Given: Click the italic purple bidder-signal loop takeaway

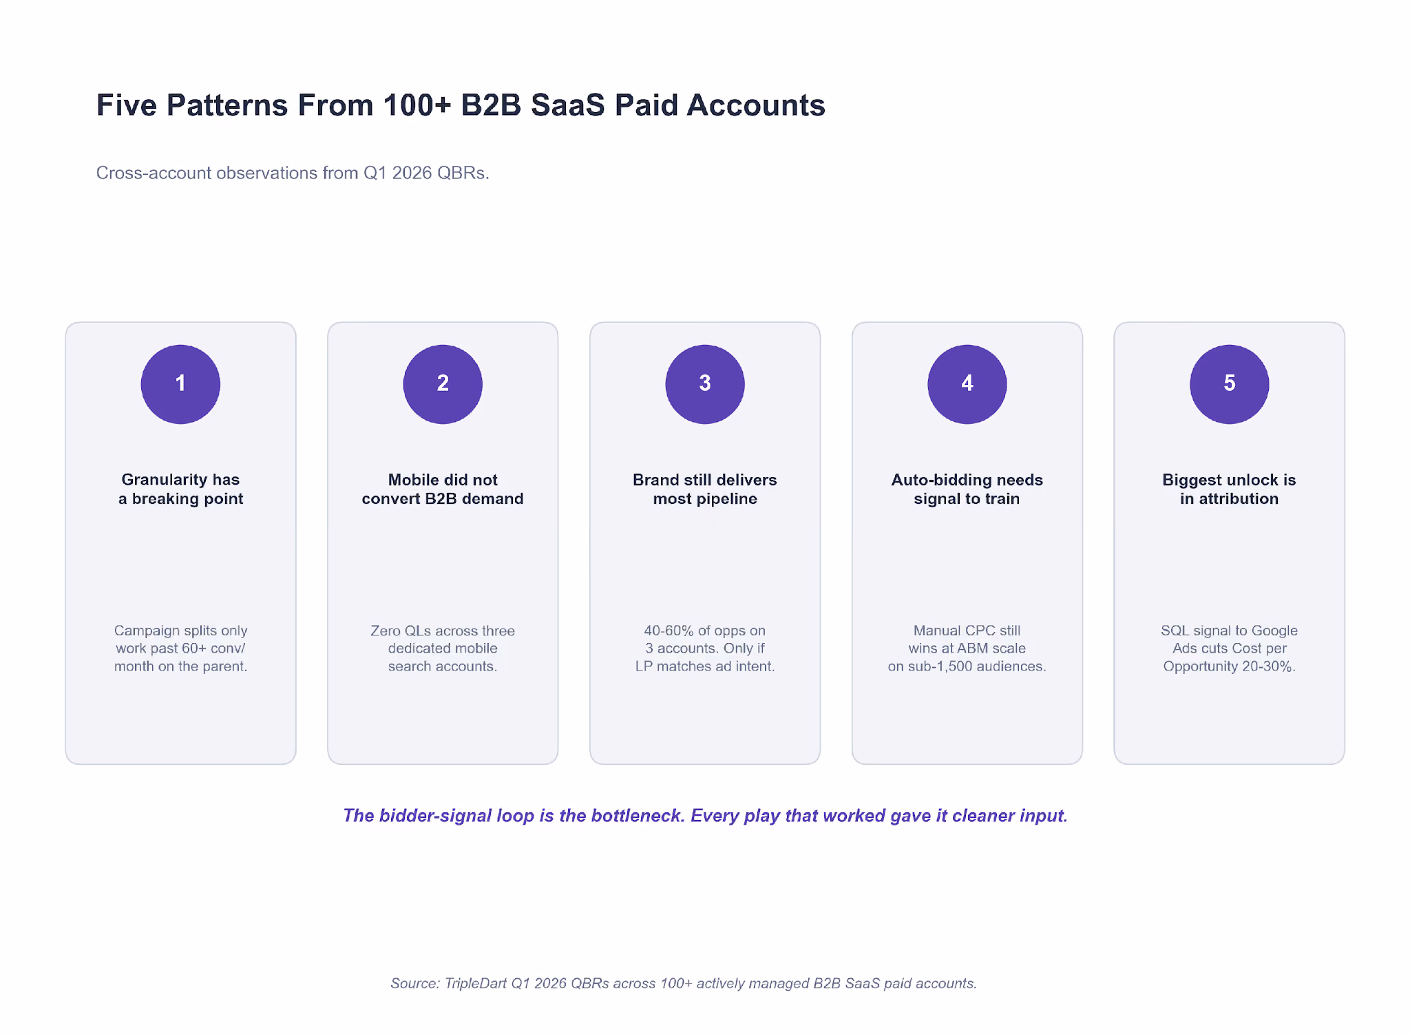Looking at the screenshot, I should click(x=705, y=816).
